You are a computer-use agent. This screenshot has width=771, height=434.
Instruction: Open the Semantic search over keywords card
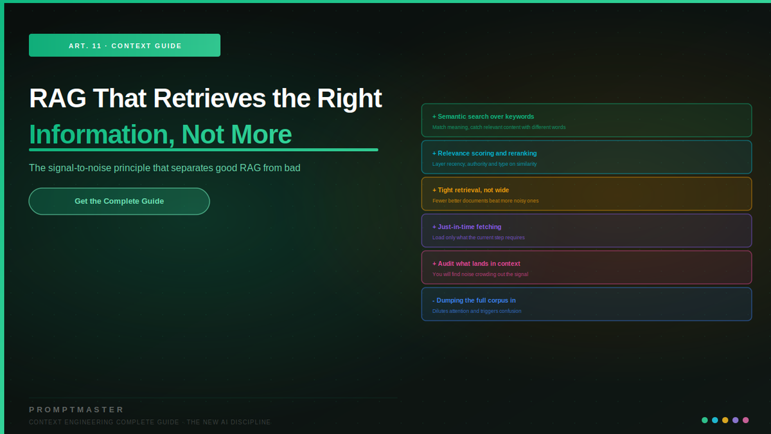pos(587,120)
